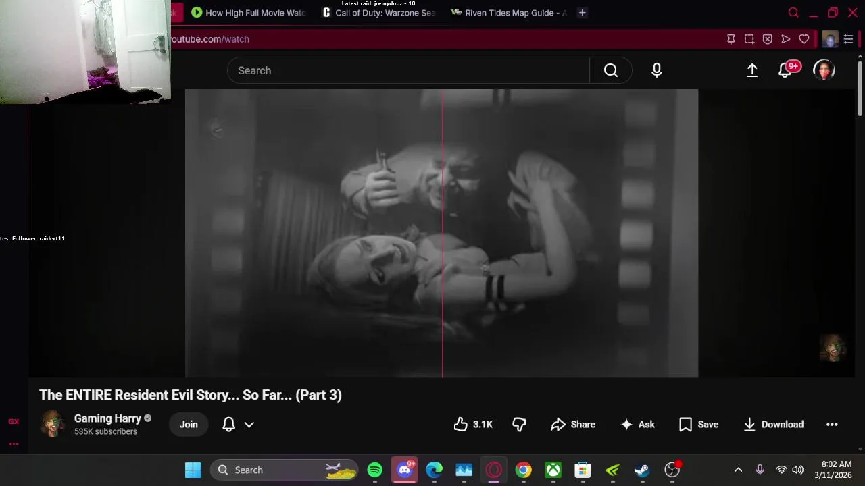865x486 pixels.
Task: Open the YouTube upload/create icon
Action: 752,70
